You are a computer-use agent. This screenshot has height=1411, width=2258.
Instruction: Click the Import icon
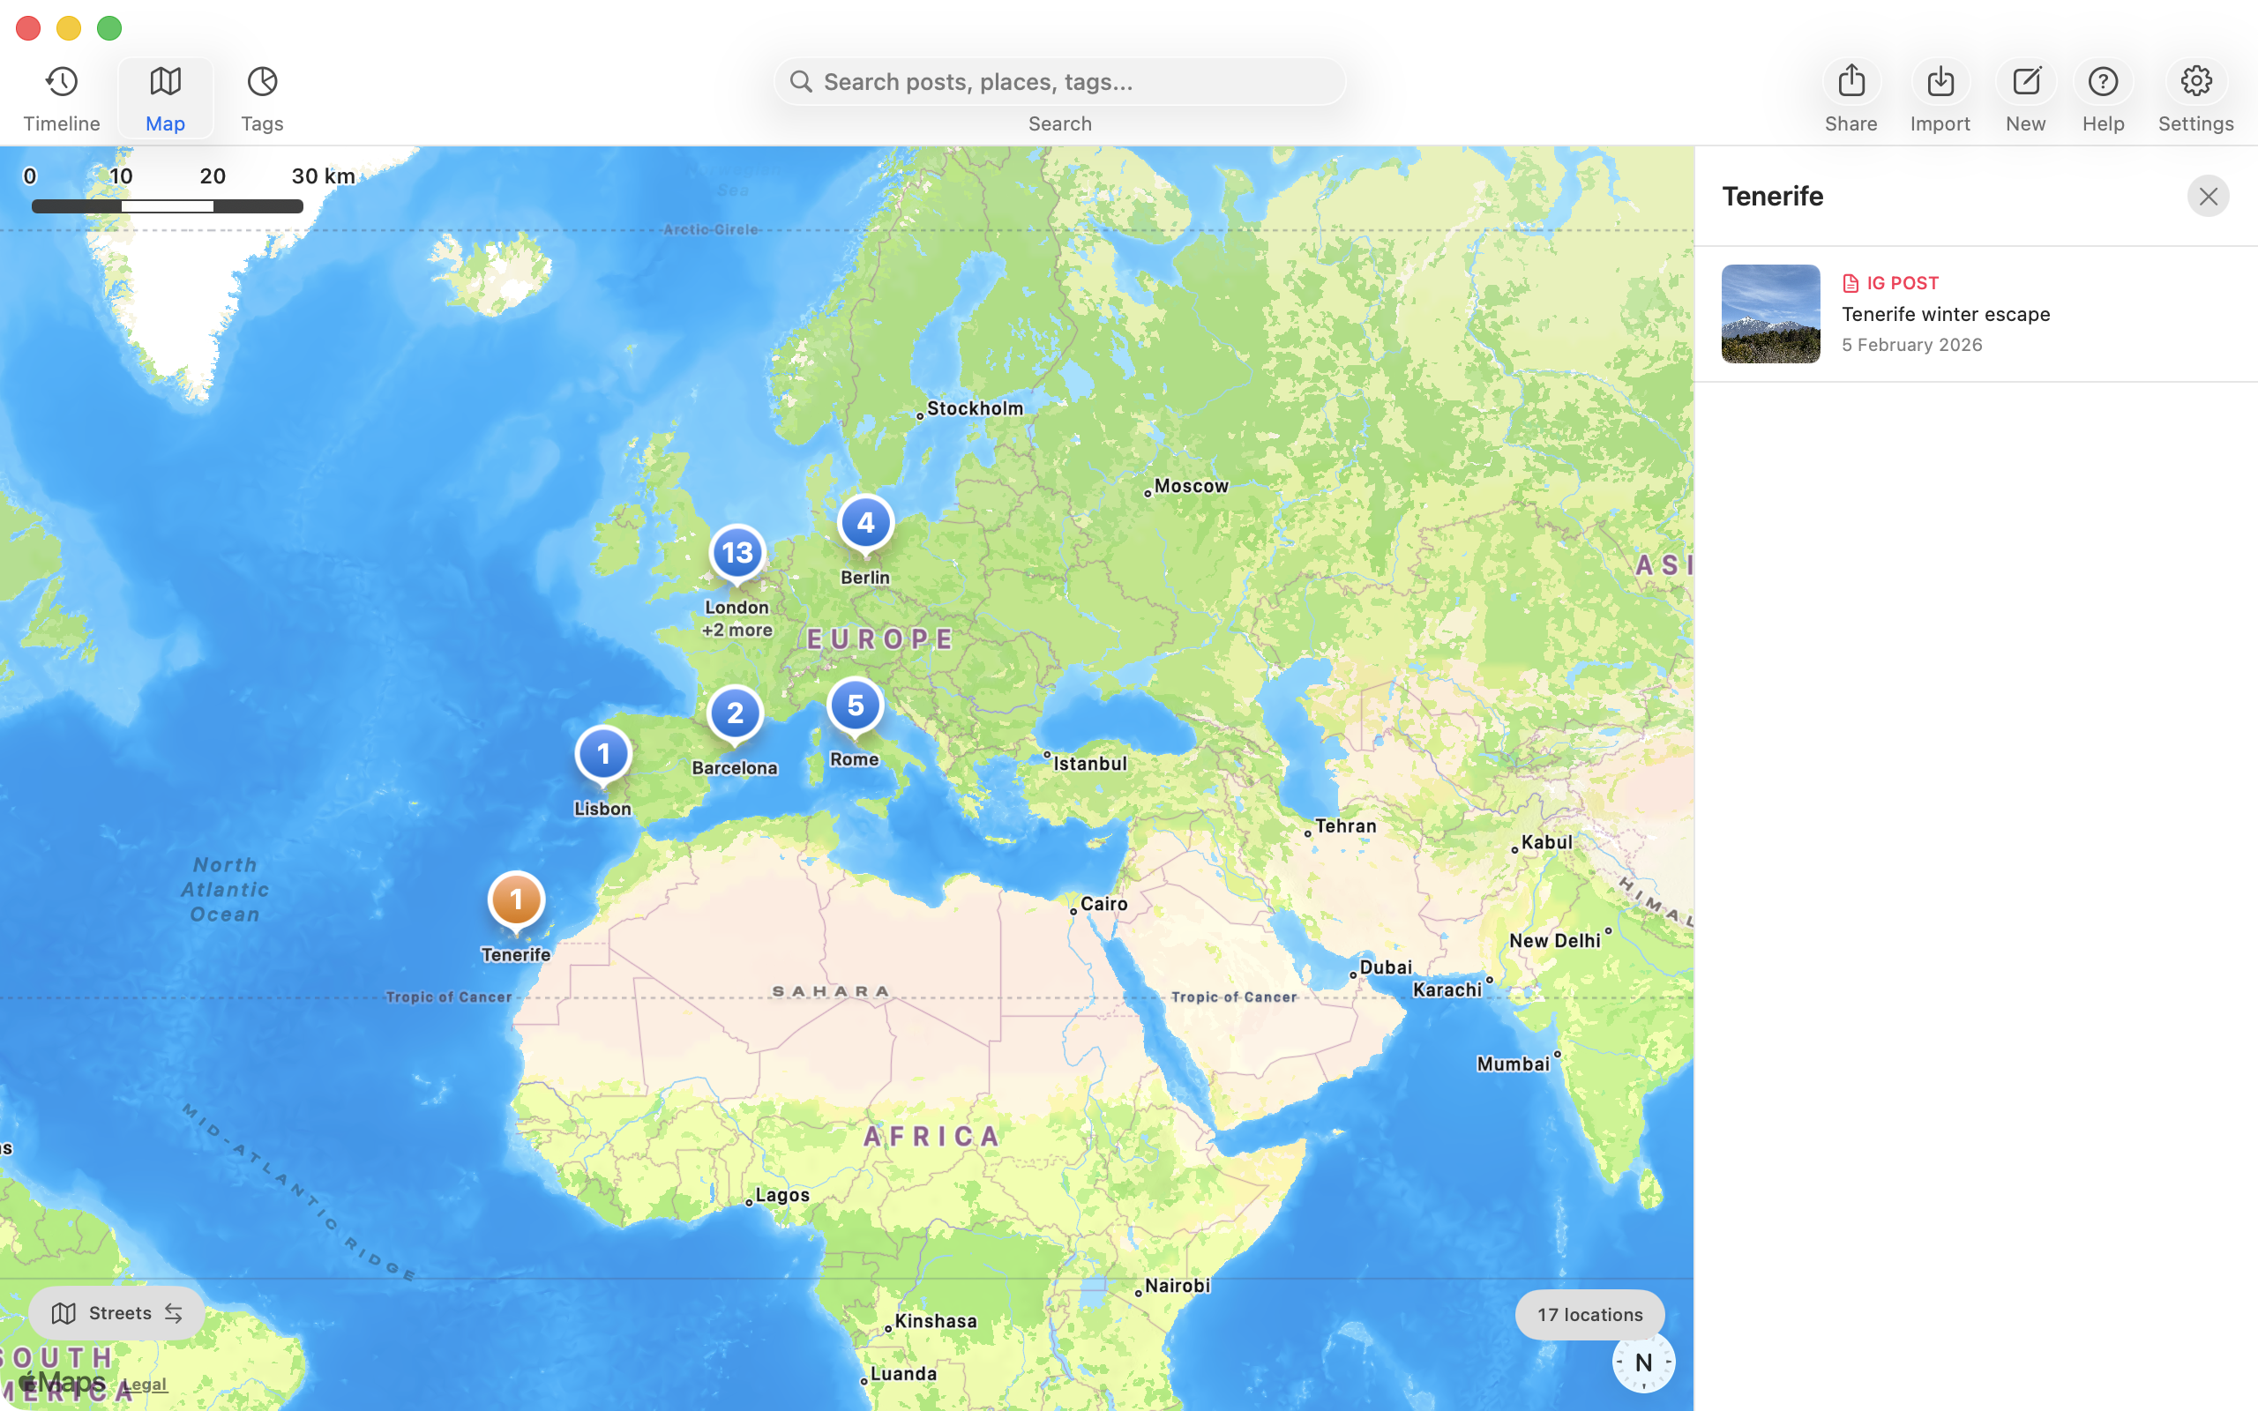(x=1940, y=82)
